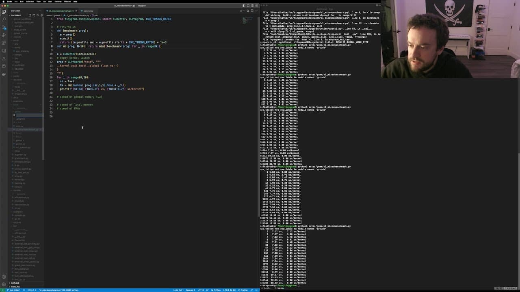Close the cl_microbenchmark.py tab

pyautogui.click(x=75, y=11)
